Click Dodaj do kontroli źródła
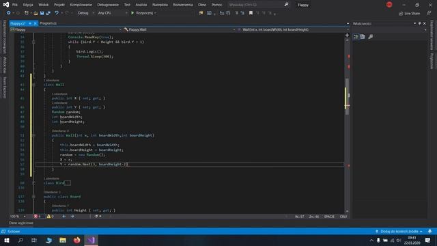 pyautogui.click(x=399, y=232)
